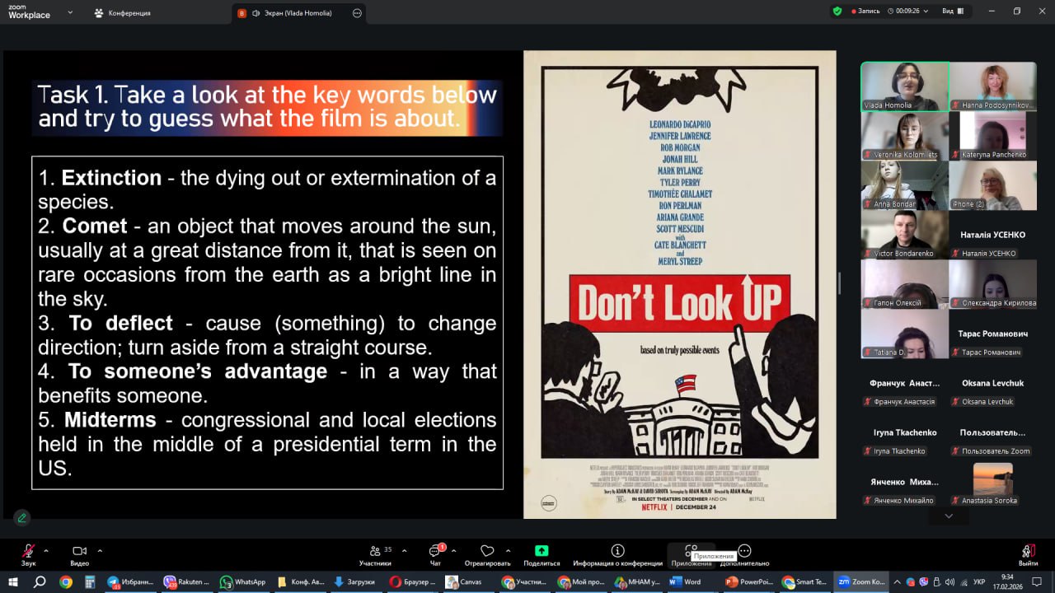Expand audio options arrow next to Звук

tap(46, 551)
